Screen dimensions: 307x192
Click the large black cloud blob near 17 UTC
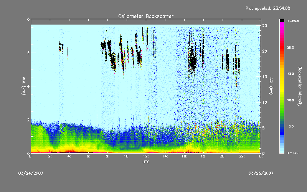coord(193,62)
